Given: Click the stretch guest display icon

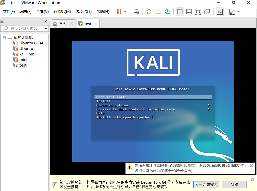Looking at the screenshot, I should pyautogui.click(x=232, y=12).
